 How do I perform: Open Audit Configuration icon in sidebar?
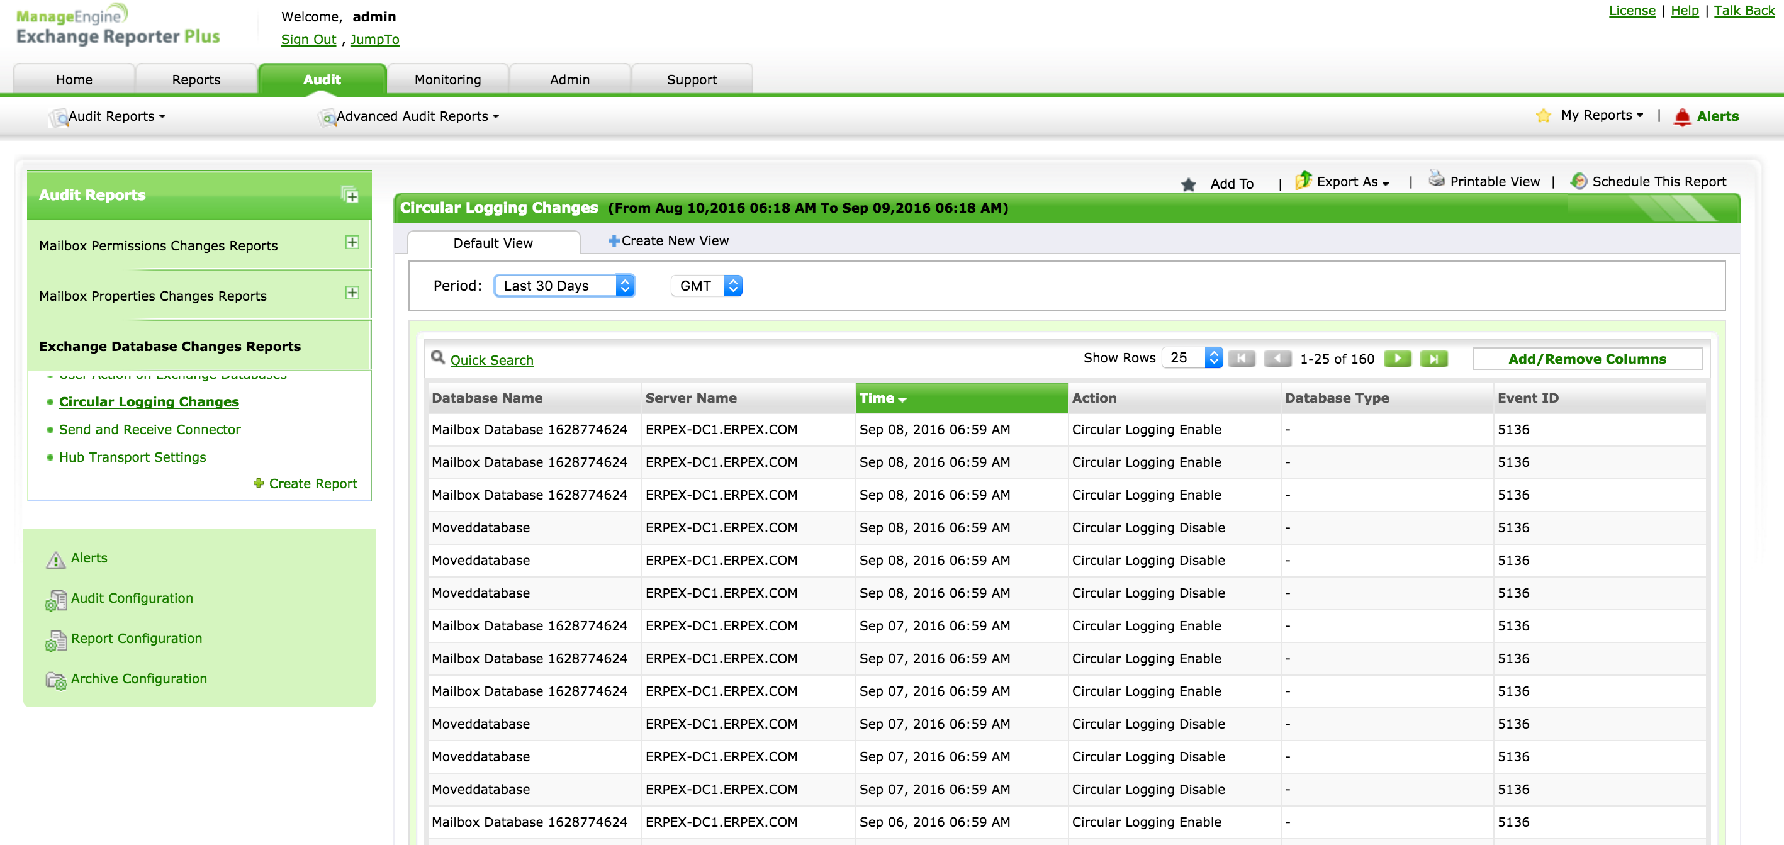pos(55,600)
